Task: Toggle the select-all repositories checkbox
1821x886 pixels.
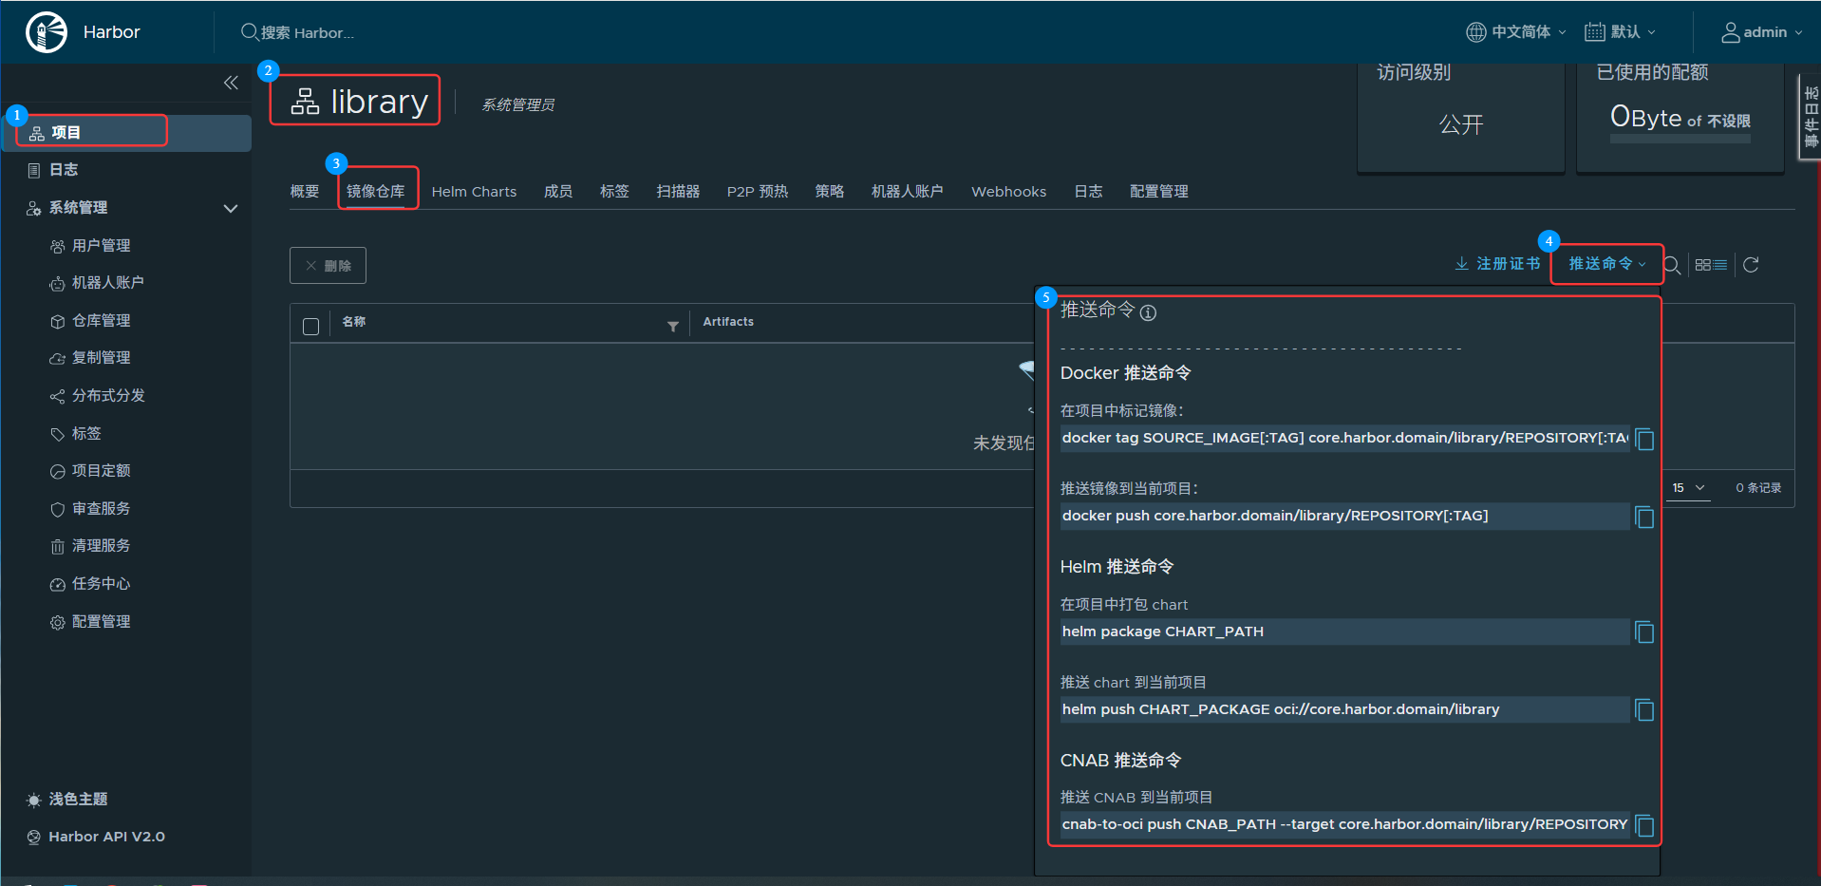Action: 310,327
